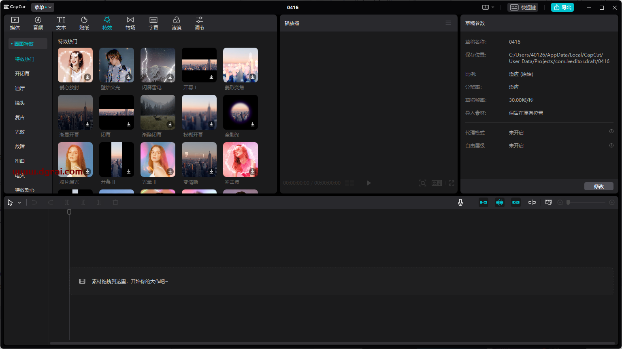
Task: Click the split clip tool
Action: (67, 202)
